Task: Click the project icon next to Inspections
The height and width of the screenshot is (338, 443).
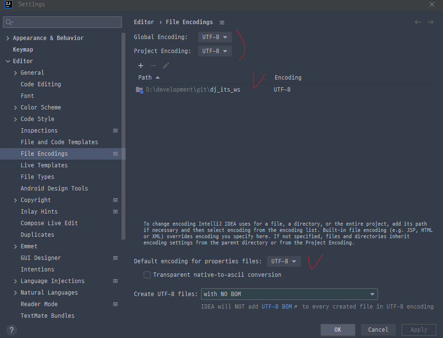Action: click(x=115, y=131)
